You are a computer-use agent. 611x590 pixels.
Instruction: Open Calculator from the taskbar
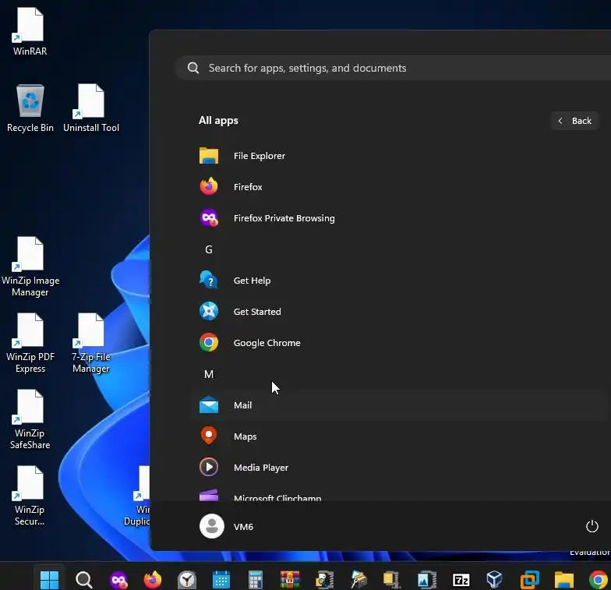[256, 580]
